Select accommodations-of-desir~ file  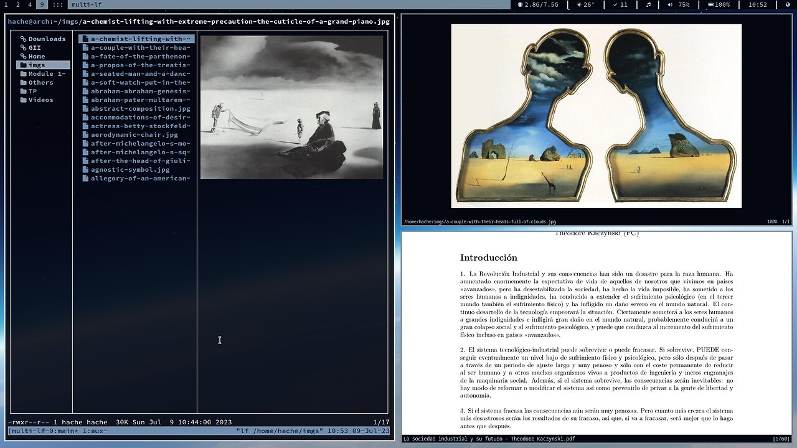click(x=136, y=117)
